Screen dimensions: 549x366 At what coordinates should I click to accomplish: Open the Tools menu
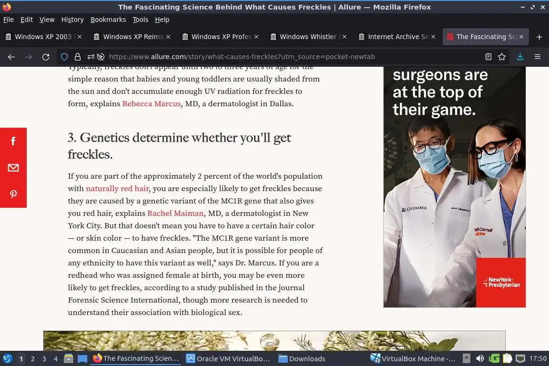click(x=141, y=20)
